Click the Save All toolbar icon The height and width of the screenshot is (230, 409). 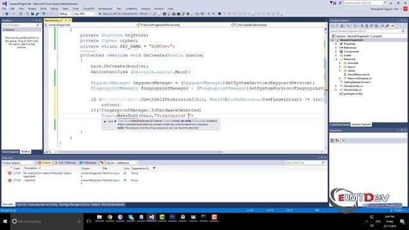[x=37, y=14]
